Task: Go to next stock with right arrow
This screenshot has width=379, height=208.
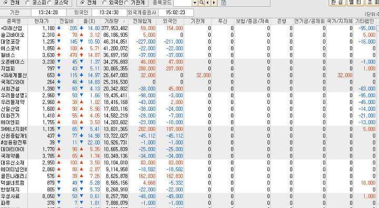Action: [x=214, y=3]
